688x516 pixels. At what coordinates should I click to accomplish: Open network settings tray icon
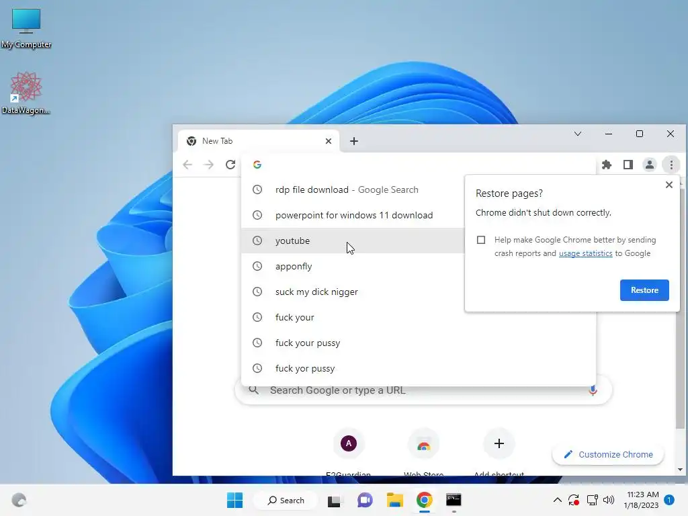593,500
